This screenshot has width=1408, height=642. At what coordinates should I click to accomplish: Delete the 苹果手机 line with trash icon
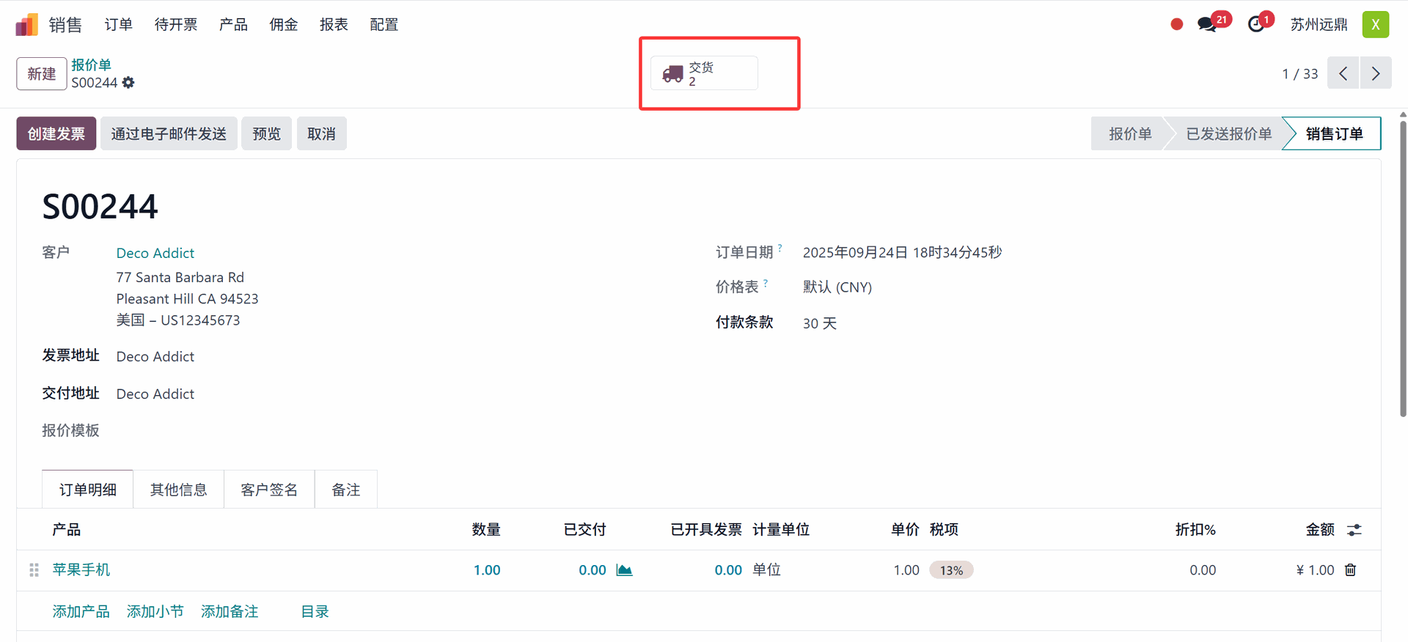coord(1350,570)
